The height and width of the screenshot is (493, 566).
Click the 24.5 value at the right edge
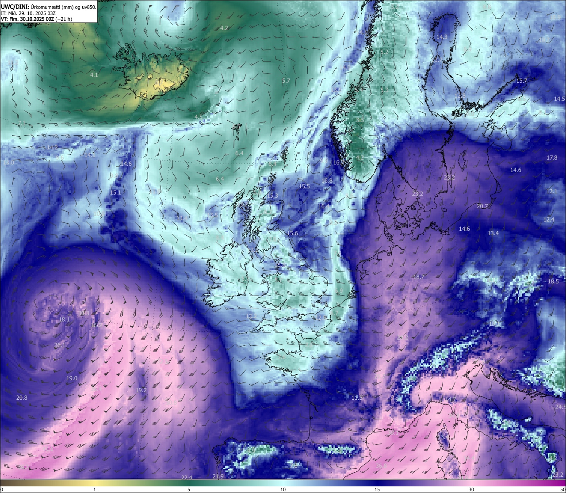(x=560, y=406)
